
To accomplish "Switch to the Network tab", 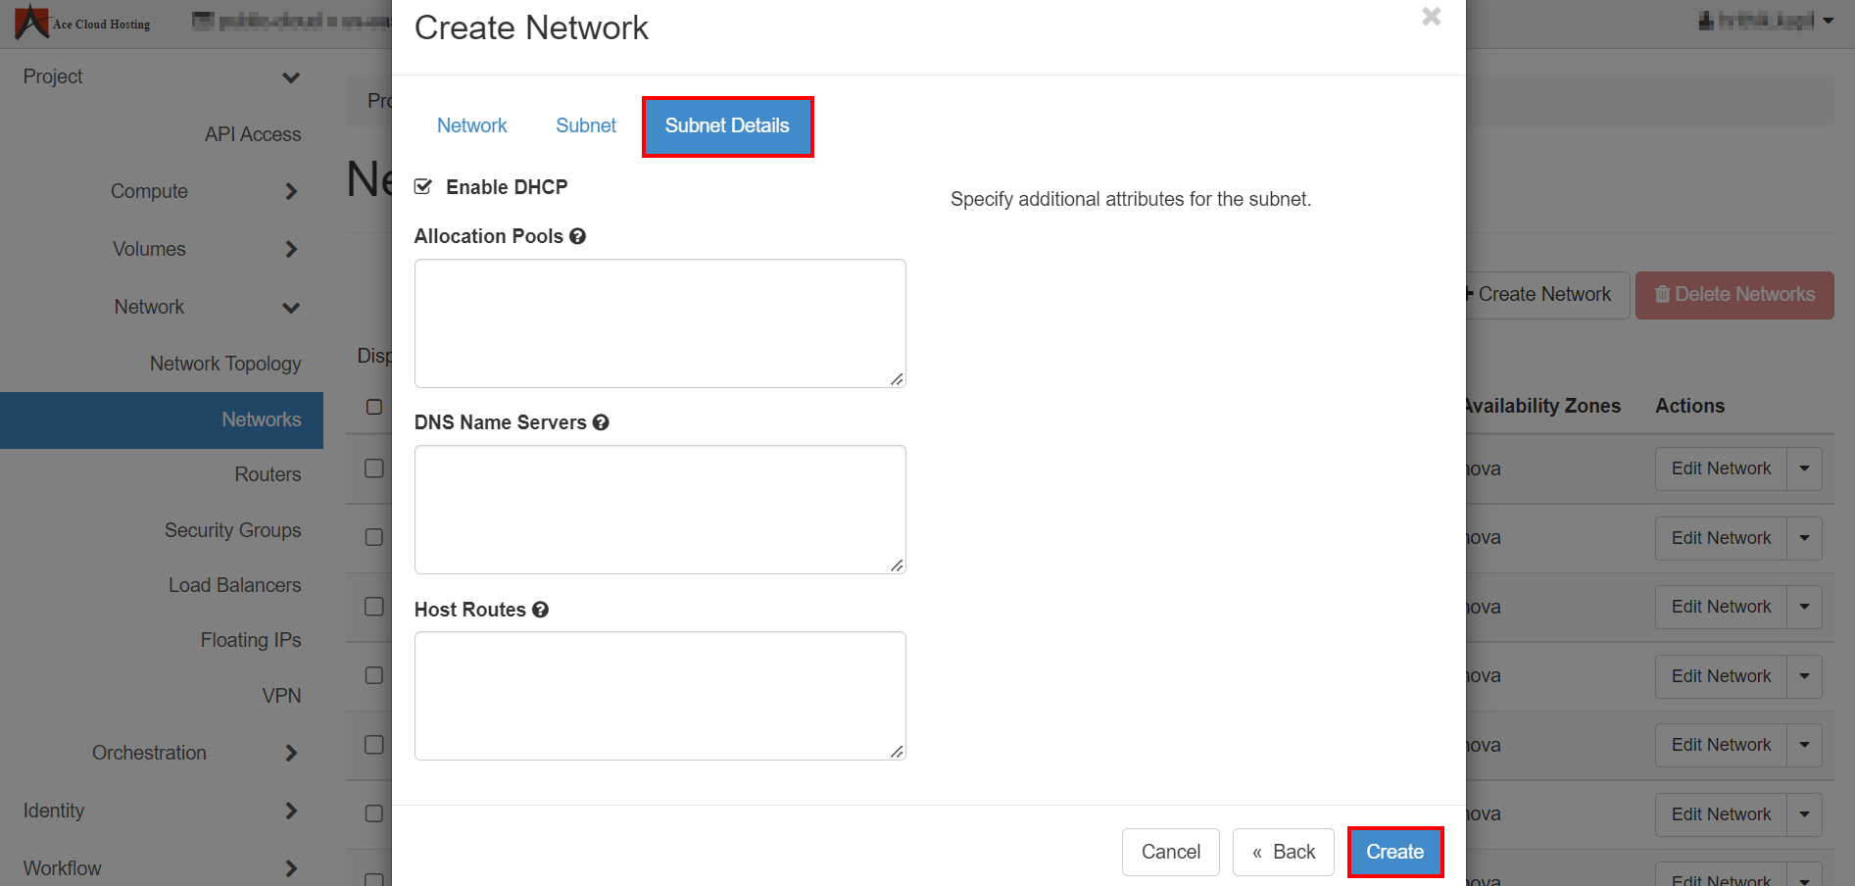I will click(471, 125).
